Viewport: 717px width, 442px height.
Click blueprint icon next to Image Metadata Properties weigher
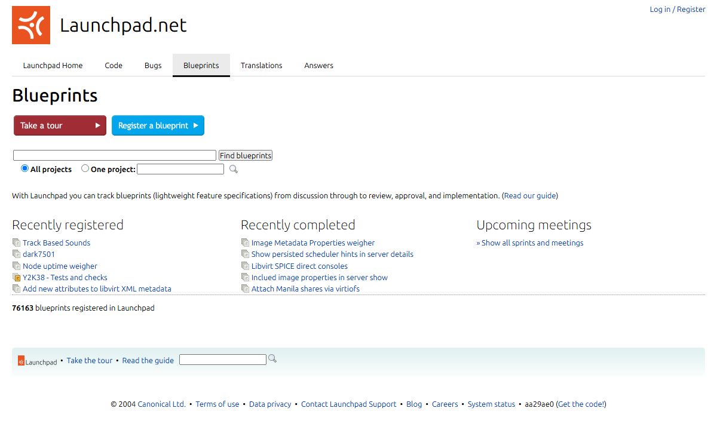(245, 243)
